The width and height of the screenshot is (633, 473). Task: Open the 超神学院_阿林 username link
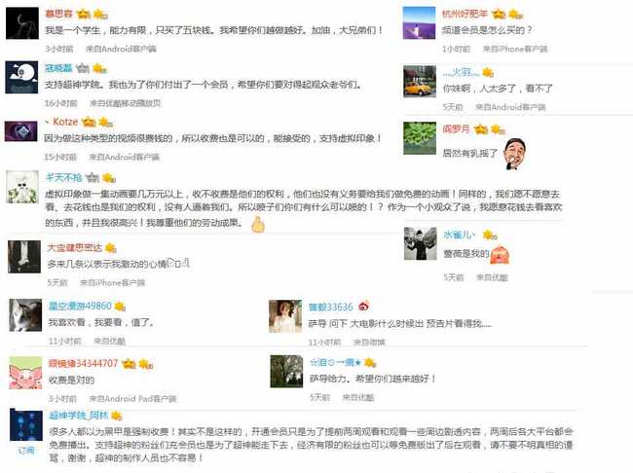79,415
